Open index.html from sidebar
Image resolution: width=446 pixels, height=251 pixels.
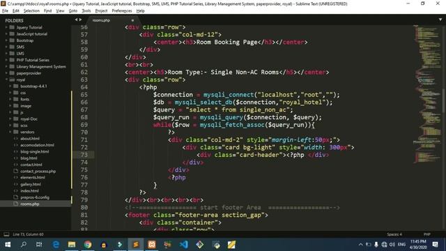pos(29,191)
